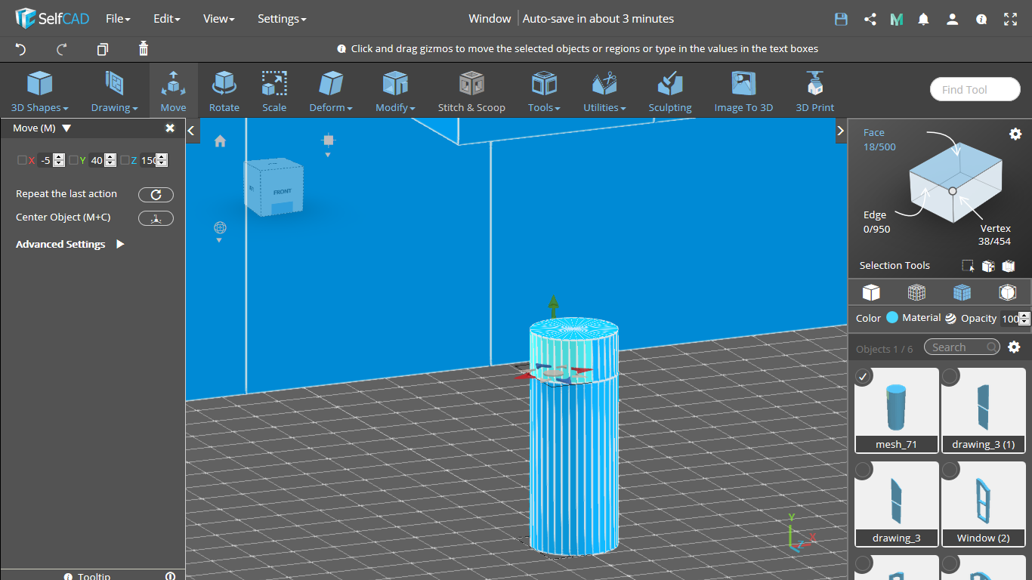Select the Rotate tool
The image size is (1032, 580).
(x=224, y=91)
